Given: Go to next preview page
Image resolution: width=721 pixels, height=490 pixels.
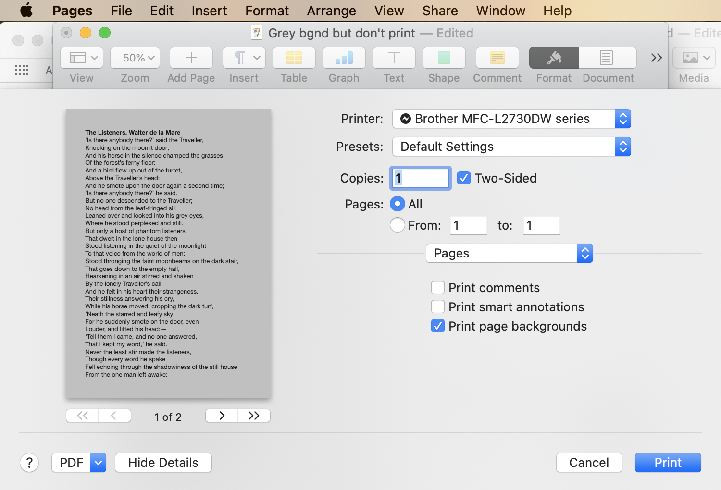Looking at the screenshot, I should [x=222, y=416].
